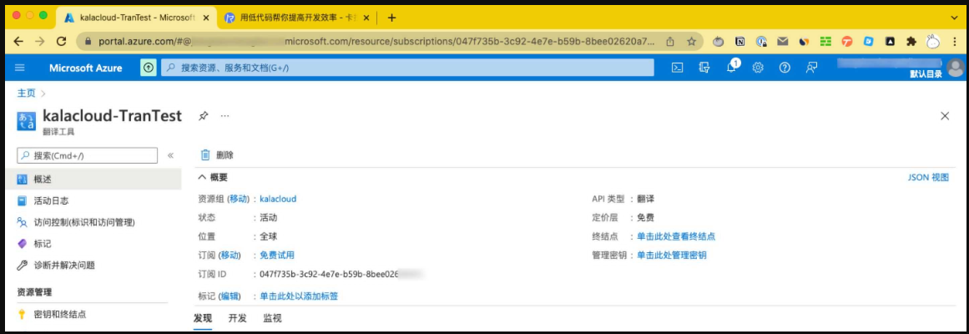Switch to the 发现 tab
Screen dimensions: 969x334
click(x=203, y=318)
